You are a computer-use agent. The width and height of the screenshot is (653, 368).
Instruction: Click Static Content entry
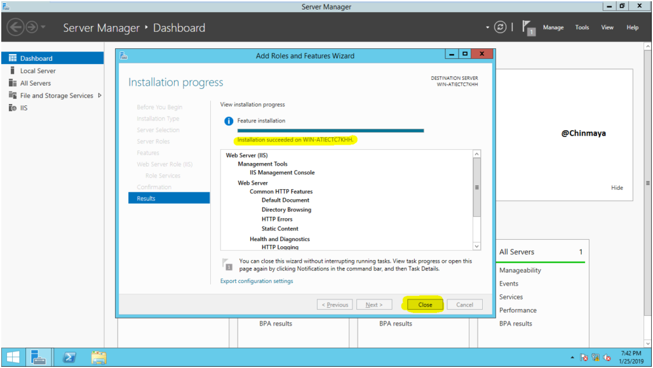click(x=280, y=228)
